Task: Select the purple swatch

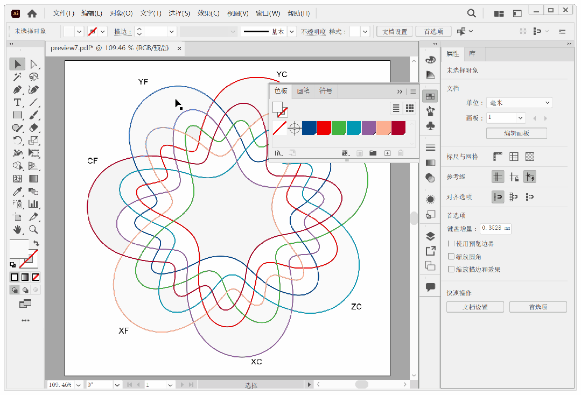Action: (369, 128)
